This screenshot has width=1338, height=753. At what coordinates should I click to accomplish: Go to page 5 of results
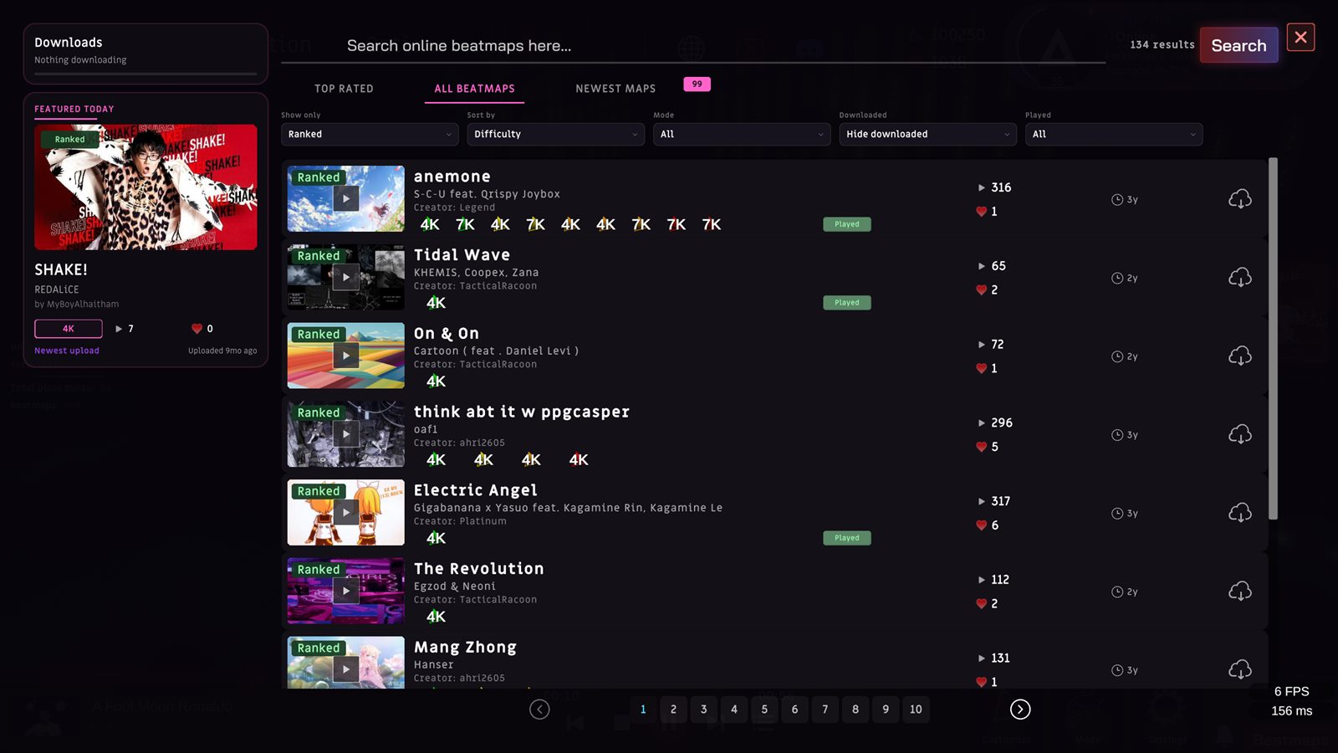coord(764,709)
